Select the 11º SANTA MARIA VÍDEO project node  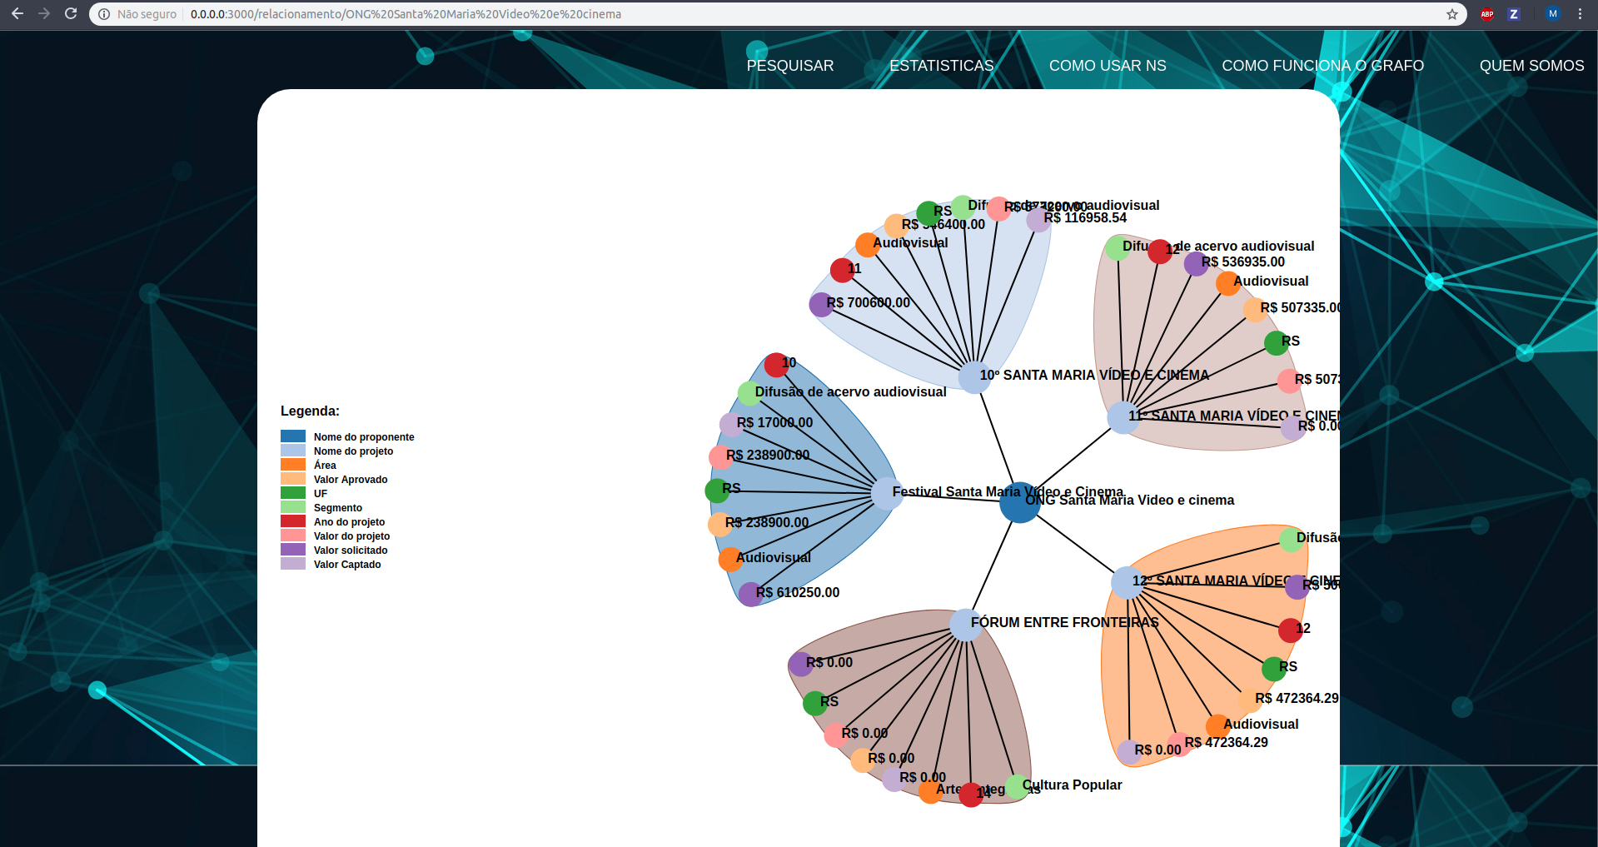coord(1123,417)
